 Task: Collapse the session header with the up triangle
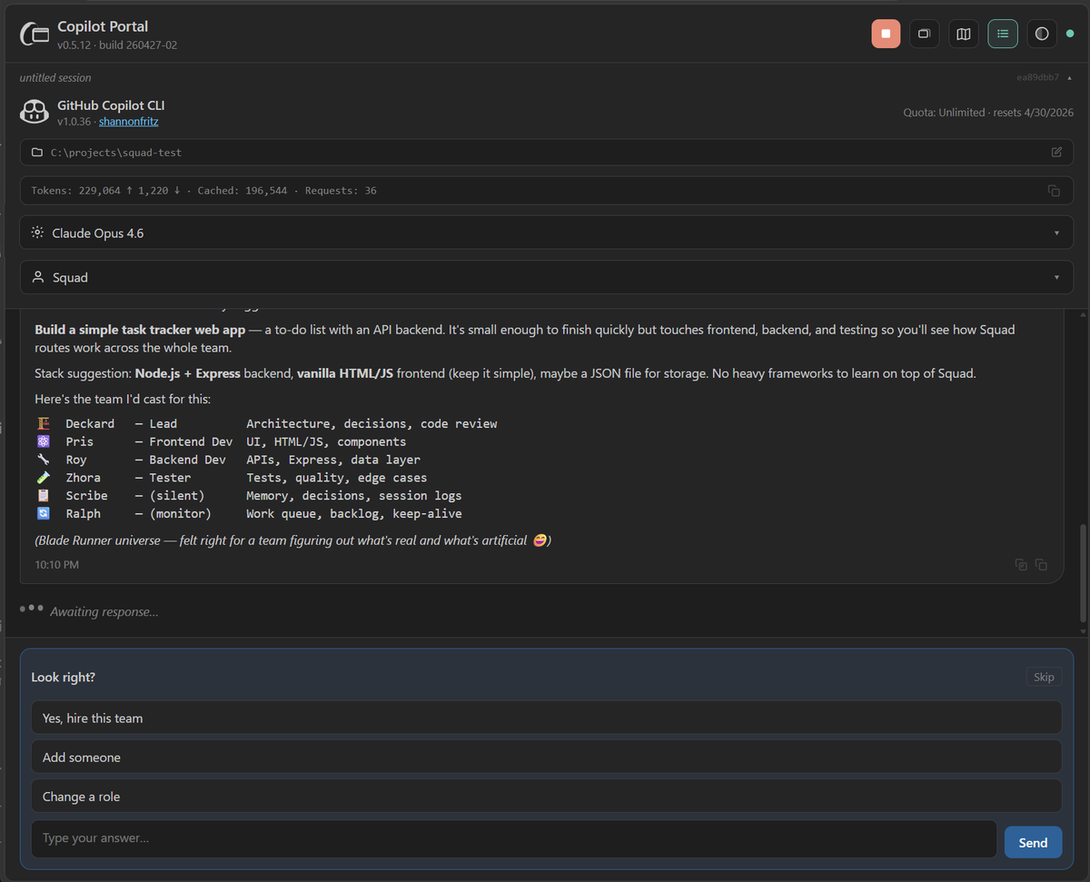click(x=1069, y=78)
